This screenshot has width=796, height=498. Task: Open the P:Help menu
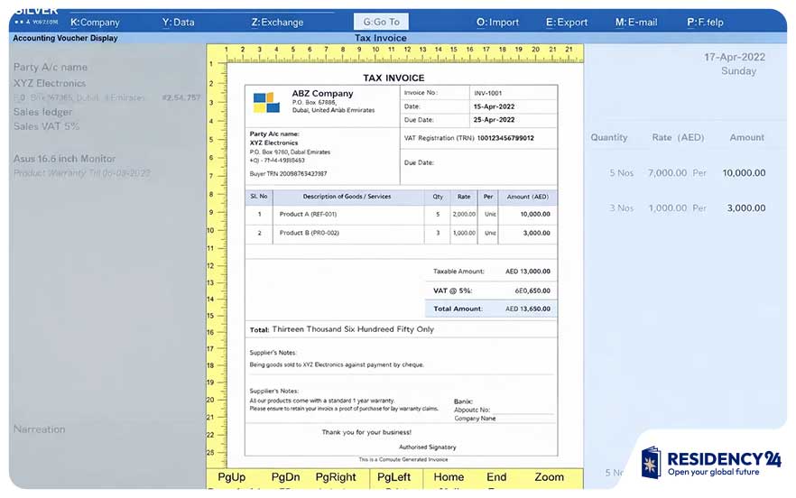pyautogui.click(x=705, y=23)
